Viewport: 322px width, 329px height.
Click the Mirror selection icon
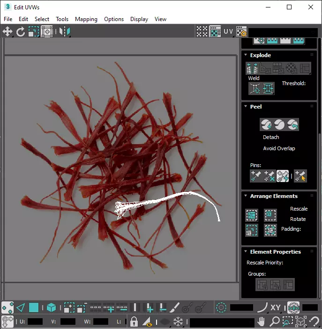pos(65,32)
